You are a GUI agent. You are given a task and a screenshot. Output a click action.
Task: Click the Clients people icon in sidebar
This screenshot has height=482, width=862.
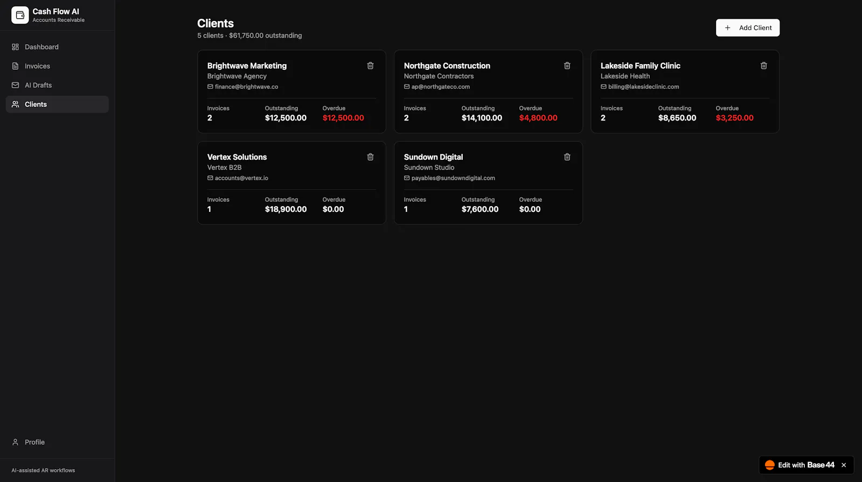pos(15,104)
